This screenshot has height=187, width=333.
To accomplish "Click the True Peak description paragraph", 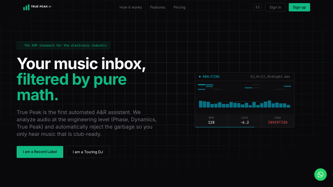I will (87, 123).
